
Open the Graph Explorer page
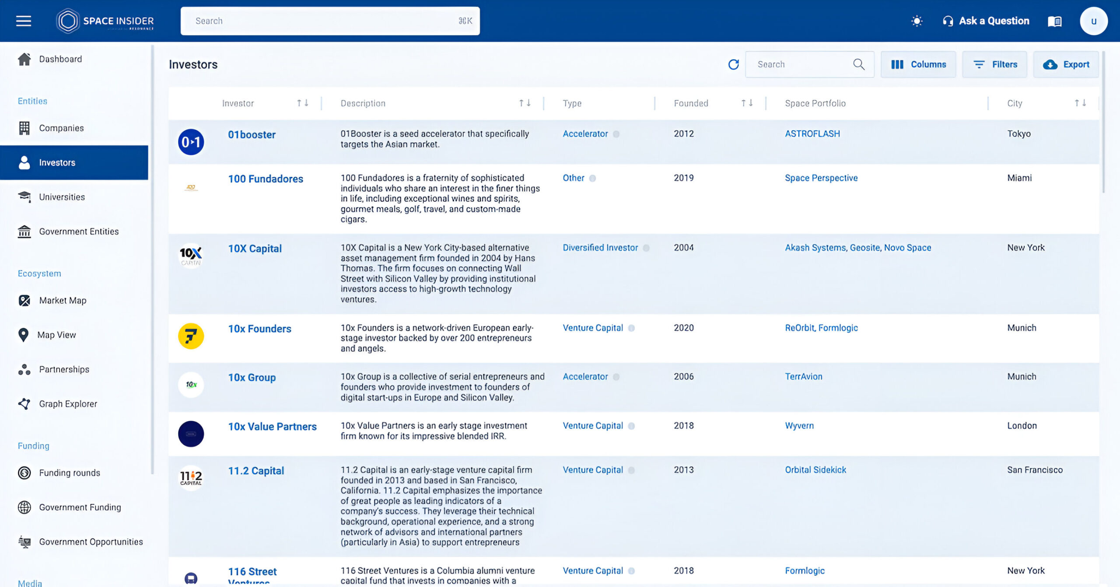[x=68, y=404]
